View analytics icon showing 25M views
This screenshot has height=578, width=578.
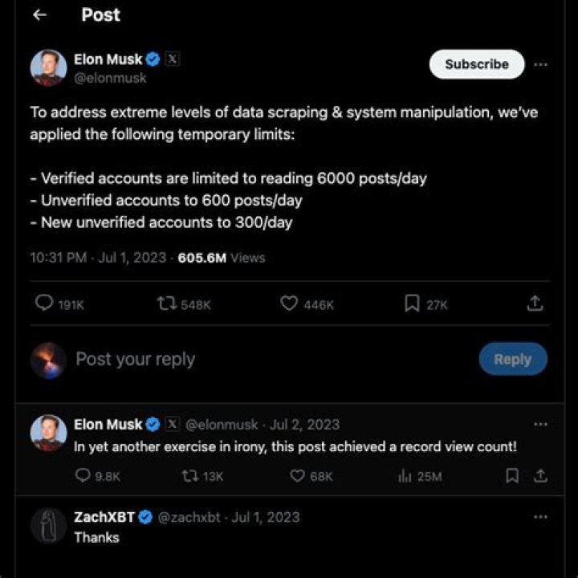tap(405, 476)
